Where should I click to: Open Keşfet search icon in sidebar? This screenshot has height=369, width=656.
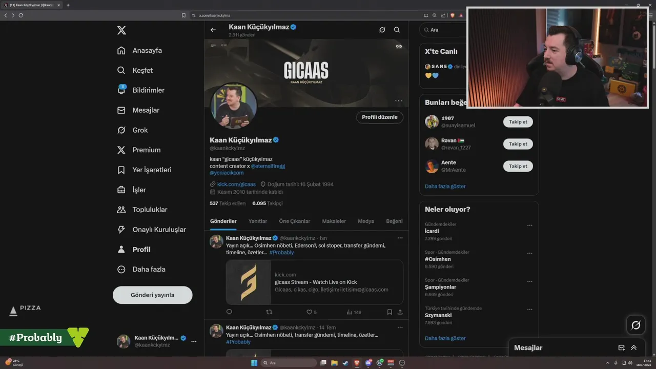pos(121,70)
